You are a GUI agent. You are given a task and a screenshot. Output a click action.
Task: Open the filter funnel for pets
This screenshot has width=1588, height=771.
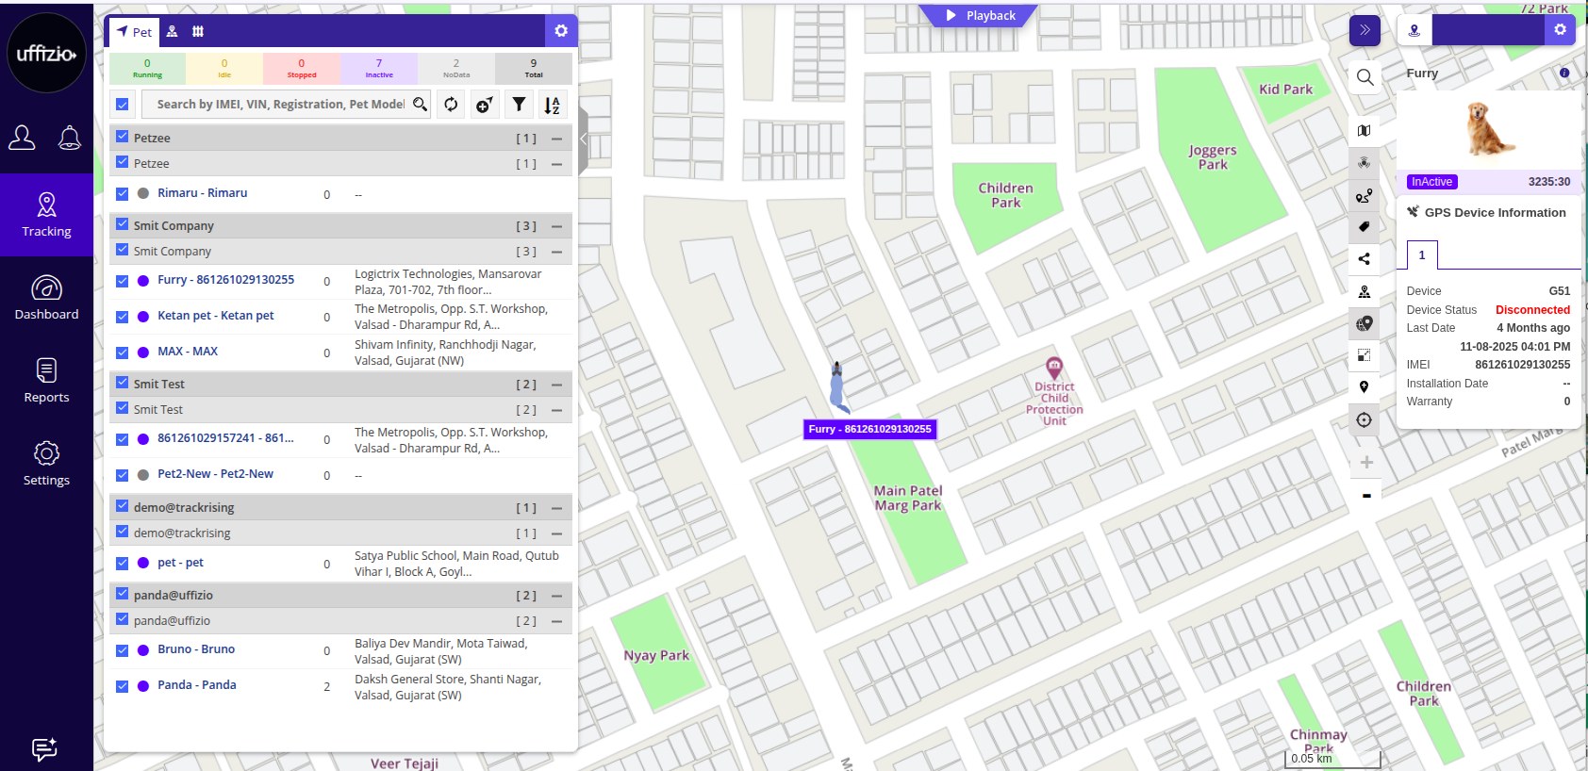click(519, 105)
